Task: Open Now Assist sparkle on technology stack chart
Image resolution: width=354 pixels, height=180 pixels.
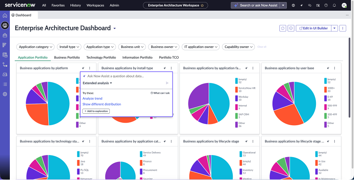Action: (83, 141)
